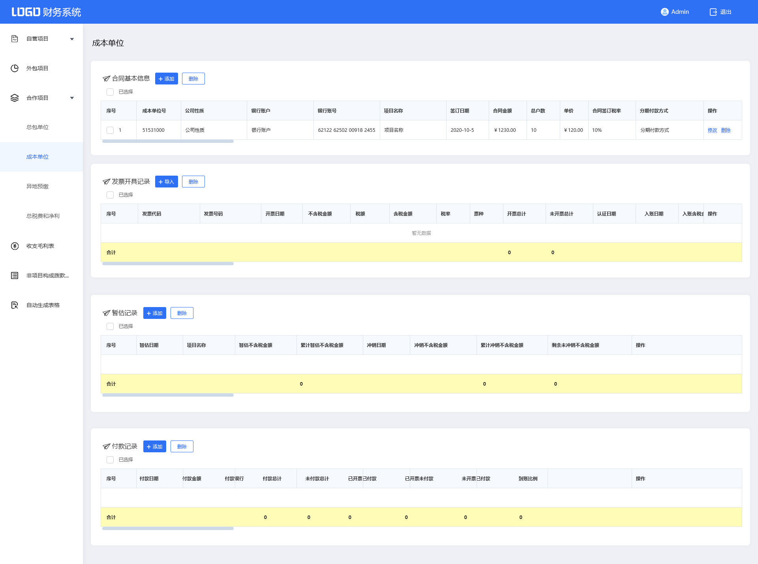Image resolution: width=758 pixels, height=564 pixels.
Task: Expand the 自营项目 dropdown arrow
Action: (72, 39)
